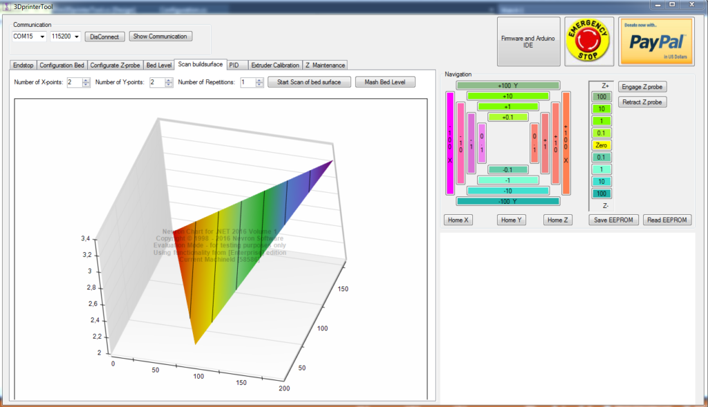Screen dimensions: 708x407
Task: Click the Home Y button
Action: click(x=511, y=220)
